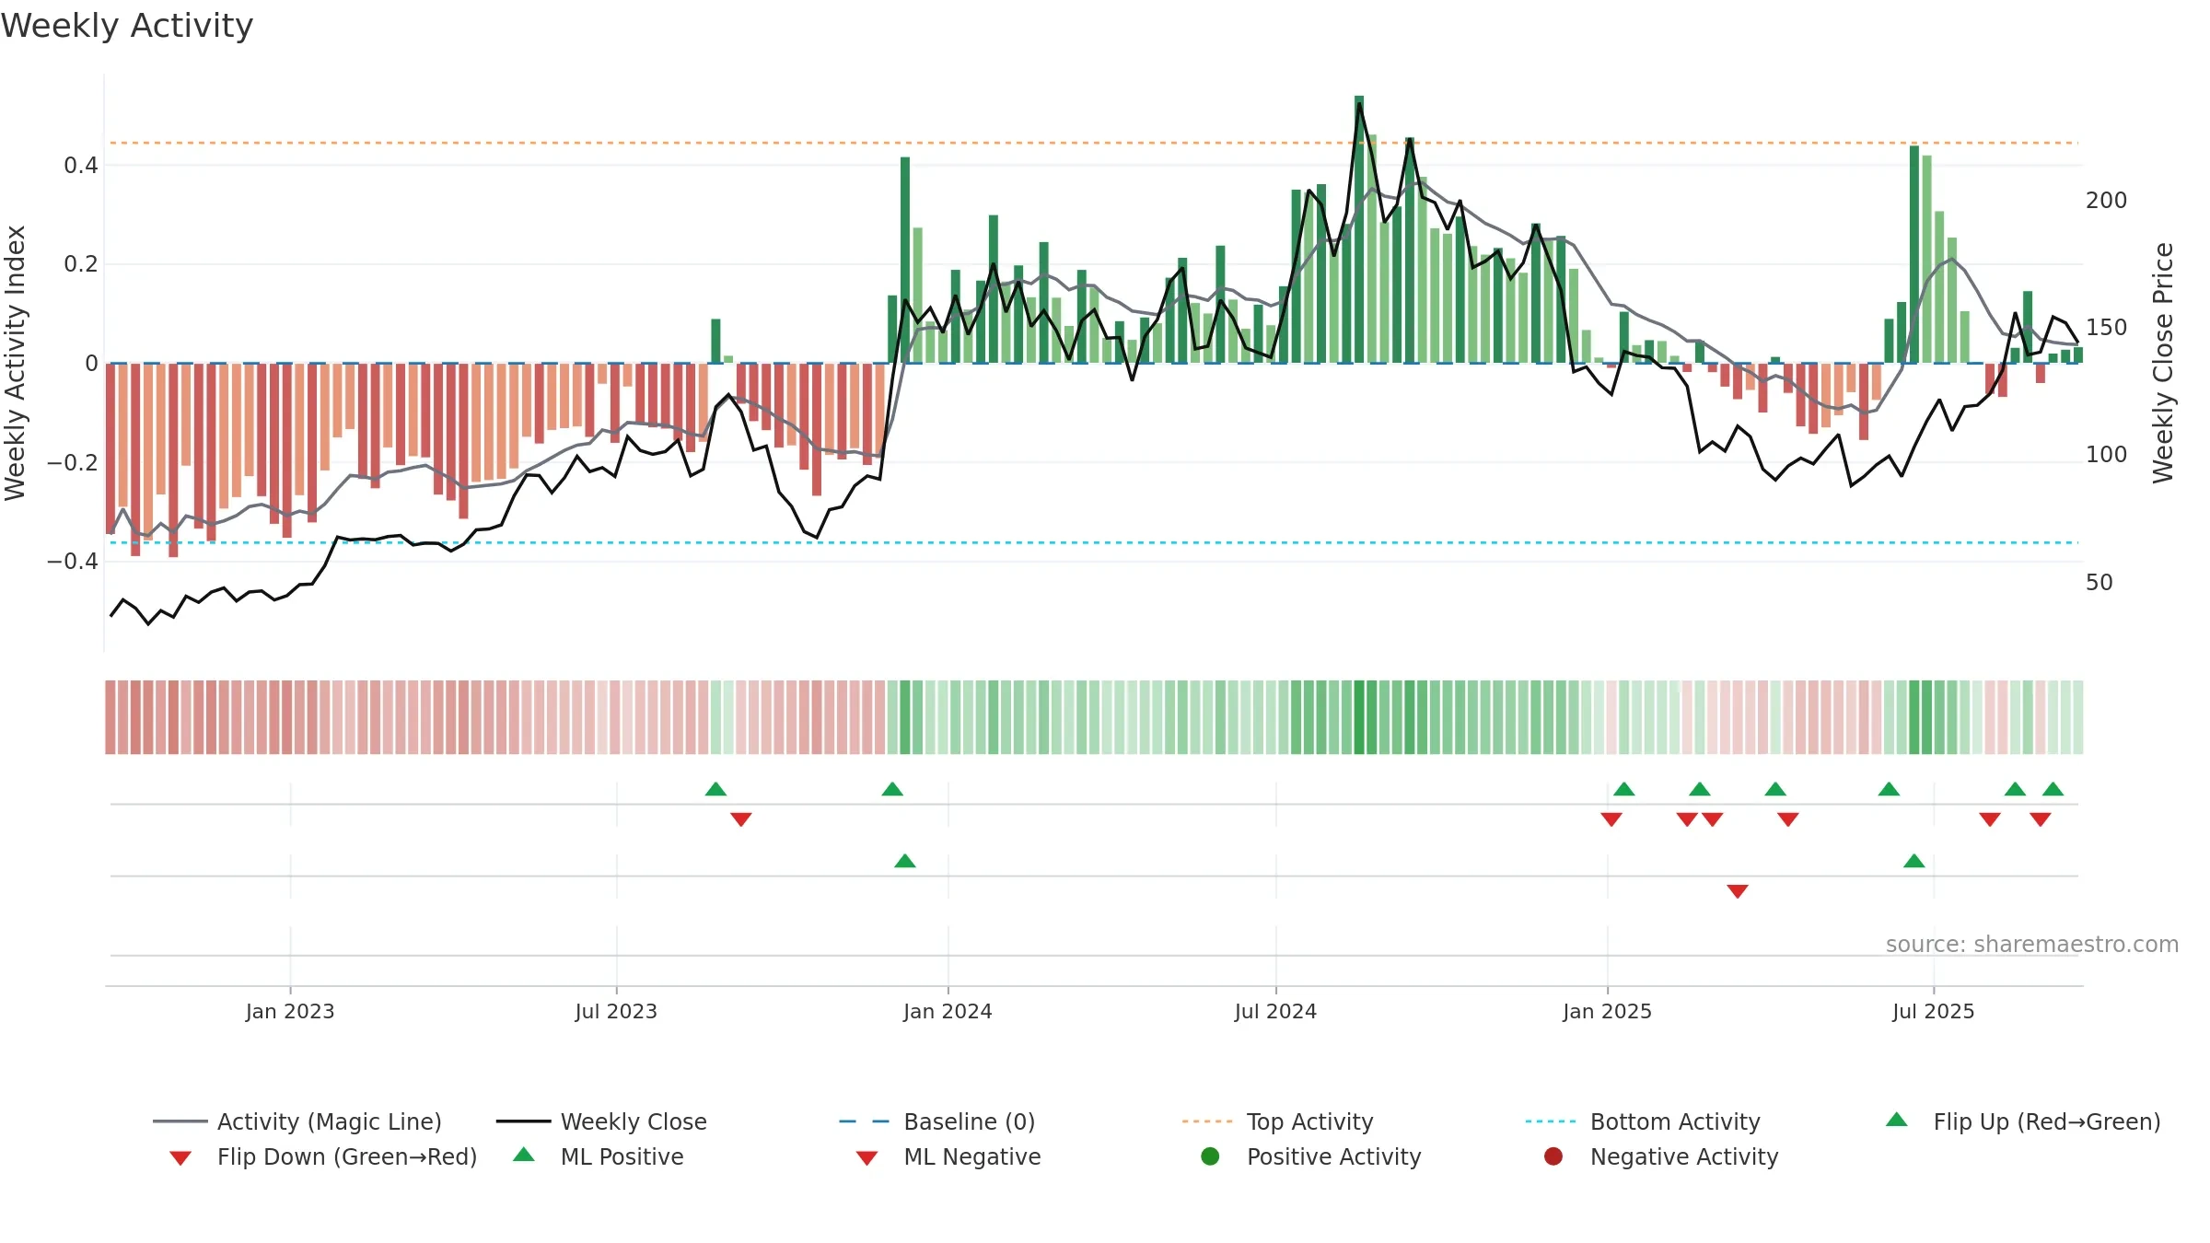The width and height of the screenshot is (2210, 1243).
Task: Click the Activity (Magic Line) legend entry
Action: 297,1121
